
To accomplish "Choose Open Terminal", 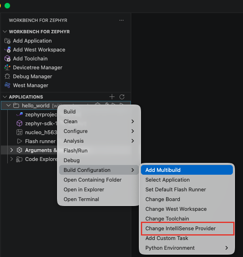I will tap(99, 199).
